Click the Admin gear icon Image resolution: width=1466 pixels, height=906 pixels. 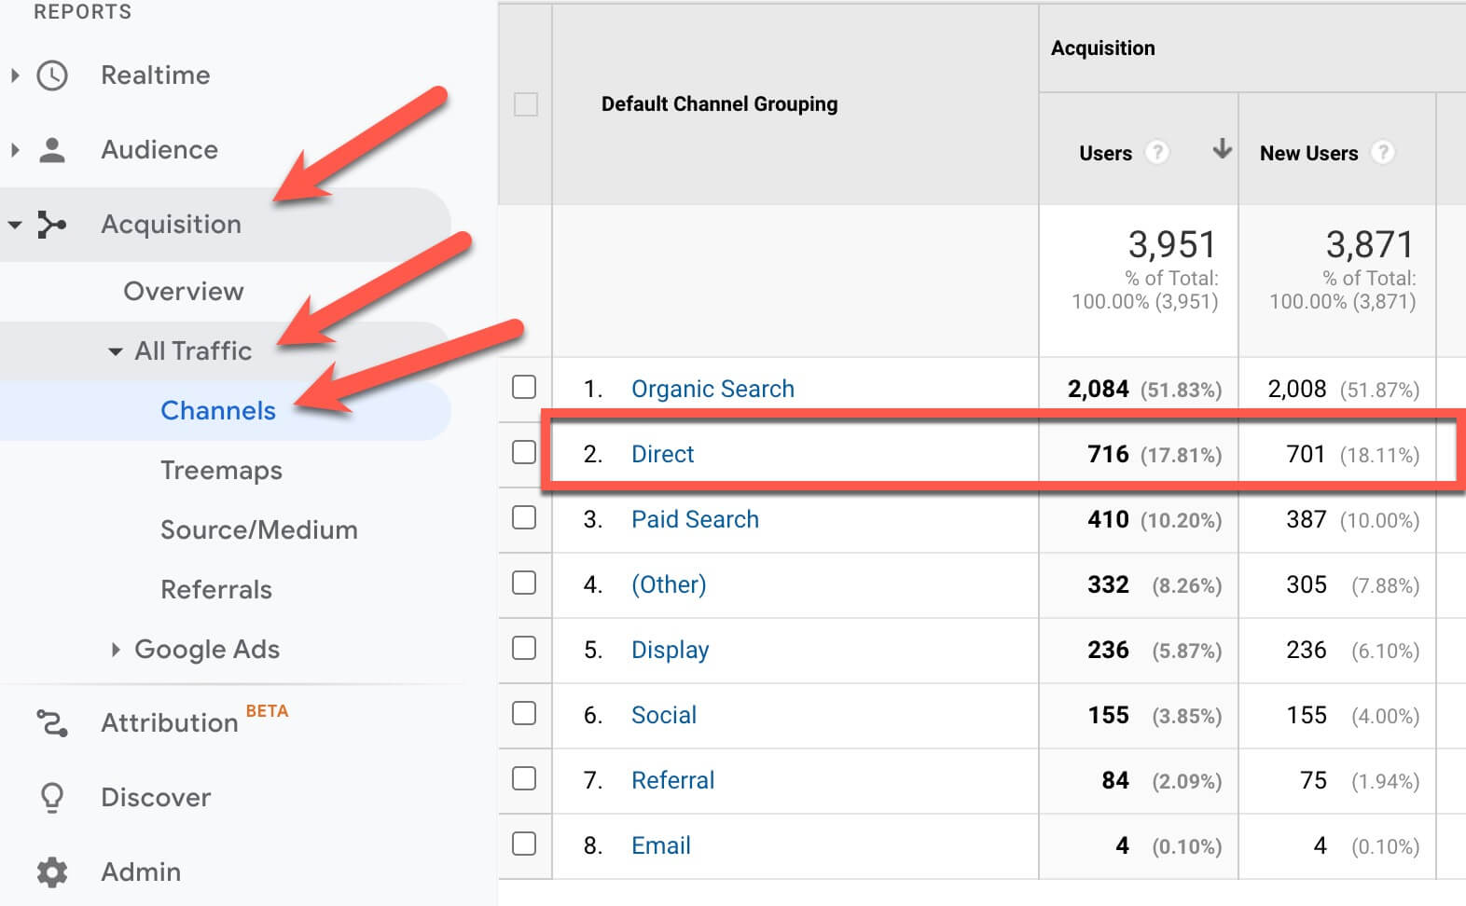tap(52, 872)
